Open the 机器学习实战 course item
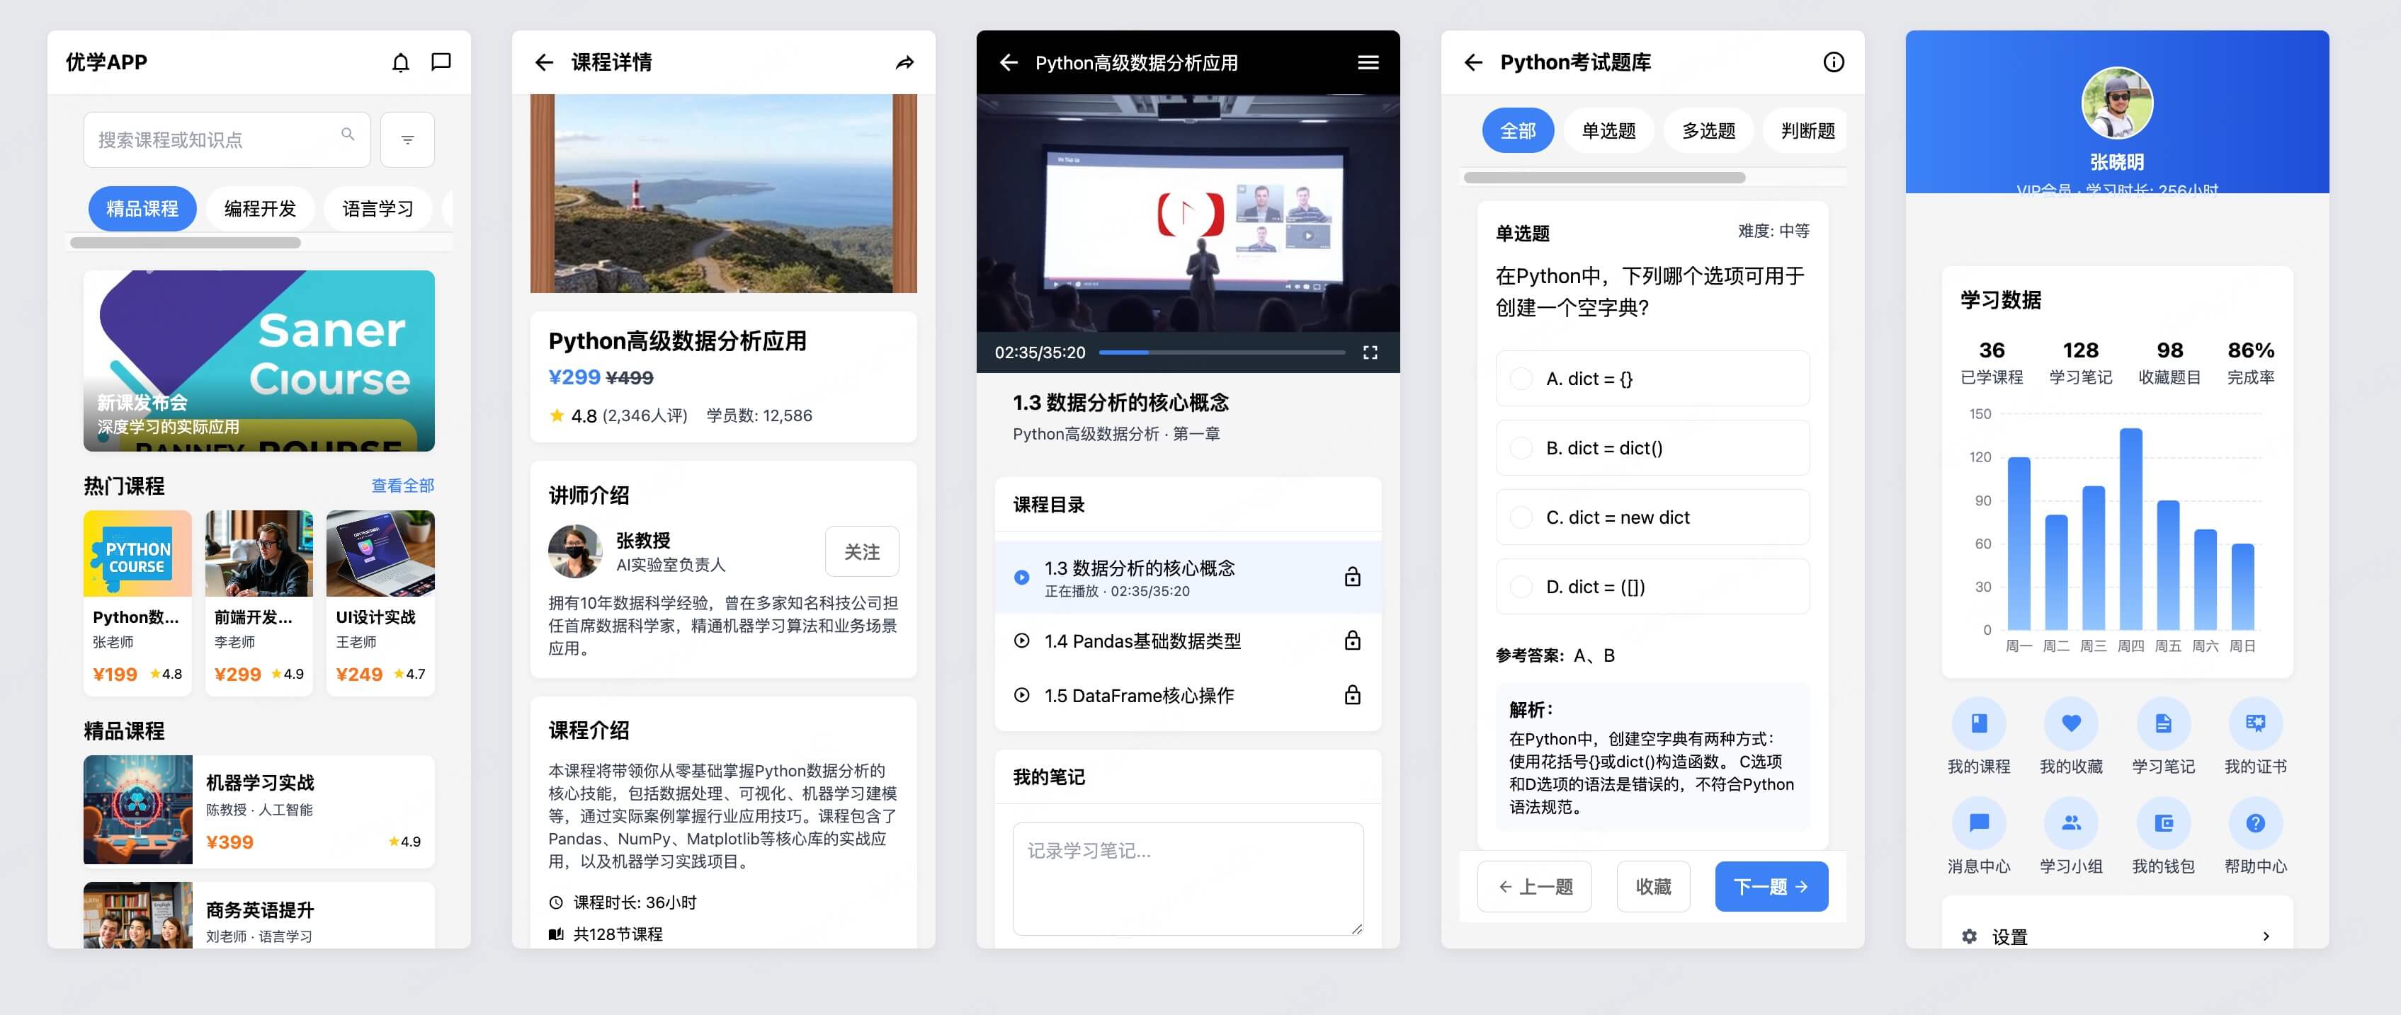 [x=259, y=810]
